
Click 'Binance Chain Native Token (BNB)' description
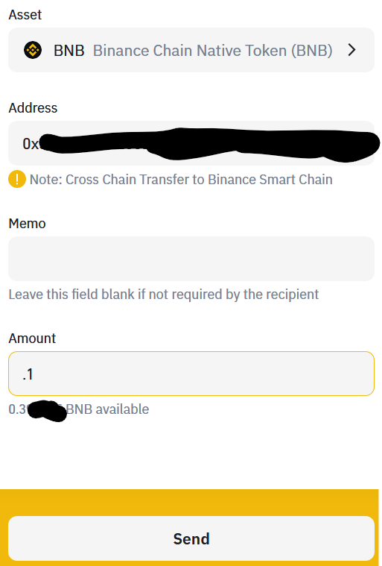[x=213, y=51]
